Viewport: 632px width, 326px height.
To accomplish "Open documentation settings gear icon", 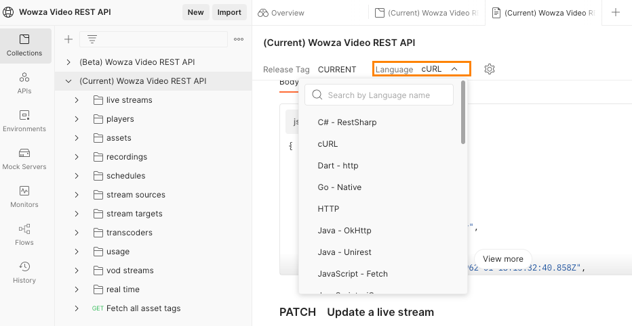I will click(x=490, y=69).
